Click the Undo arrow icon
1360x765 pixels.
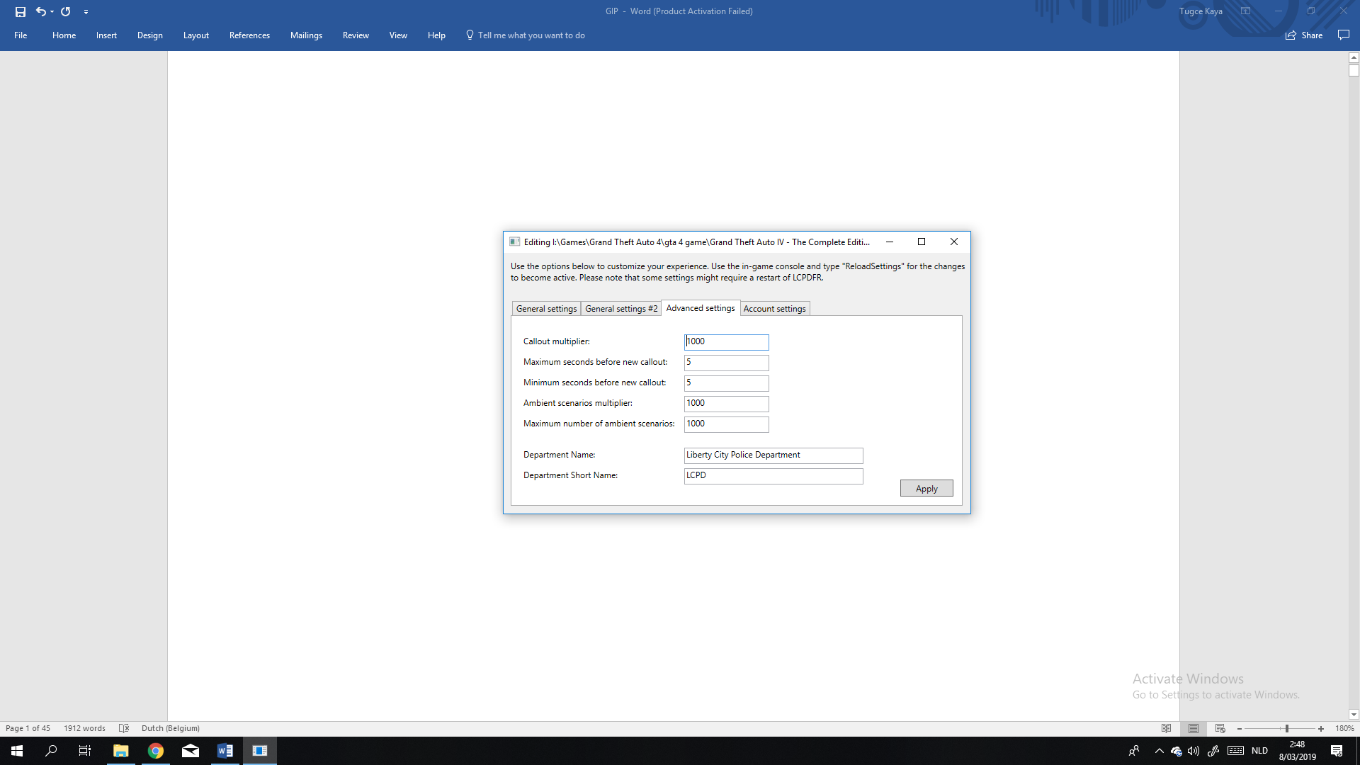(40, 11)
